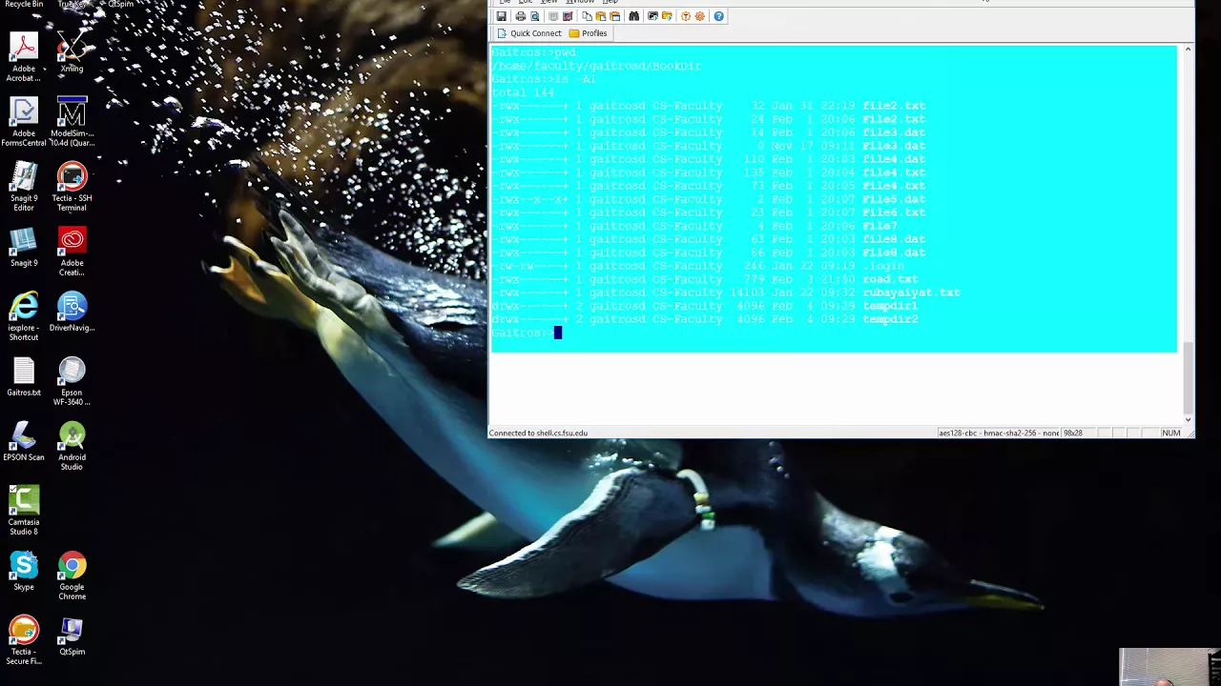
Task: Click the blue Help question mark icon
Action: click(x=718, y=16)
